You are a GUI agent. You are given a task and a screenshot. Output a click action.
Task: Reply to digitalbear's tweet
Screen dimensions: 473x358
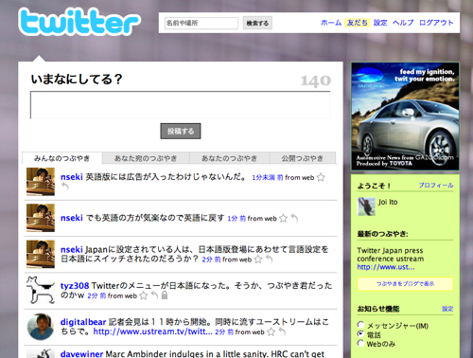coord(282,331)
